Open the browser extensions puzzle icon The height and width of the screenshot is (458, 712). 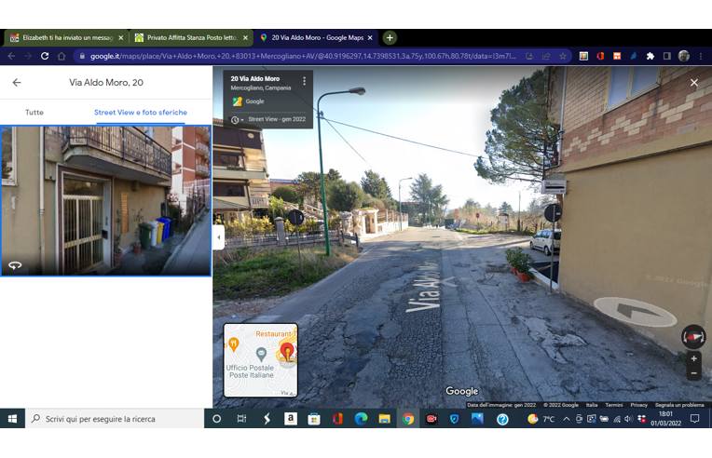click(x=650, y=56)
